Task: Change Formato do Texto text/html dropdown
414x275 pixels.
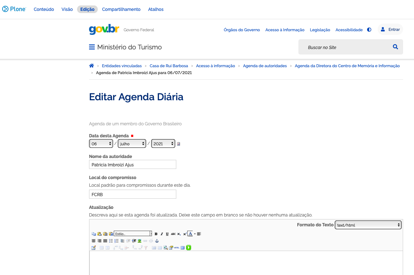Action: click(x=368, y=225)
